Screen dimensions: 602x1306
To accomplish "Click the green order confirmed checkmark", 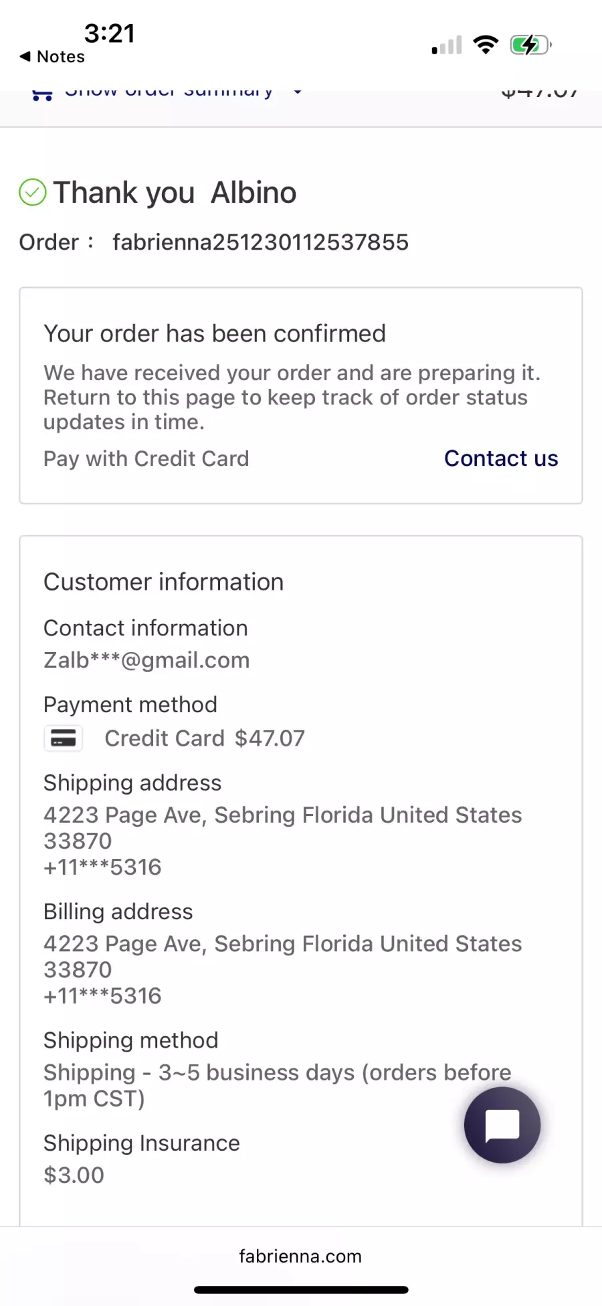I will coord(33,193).
